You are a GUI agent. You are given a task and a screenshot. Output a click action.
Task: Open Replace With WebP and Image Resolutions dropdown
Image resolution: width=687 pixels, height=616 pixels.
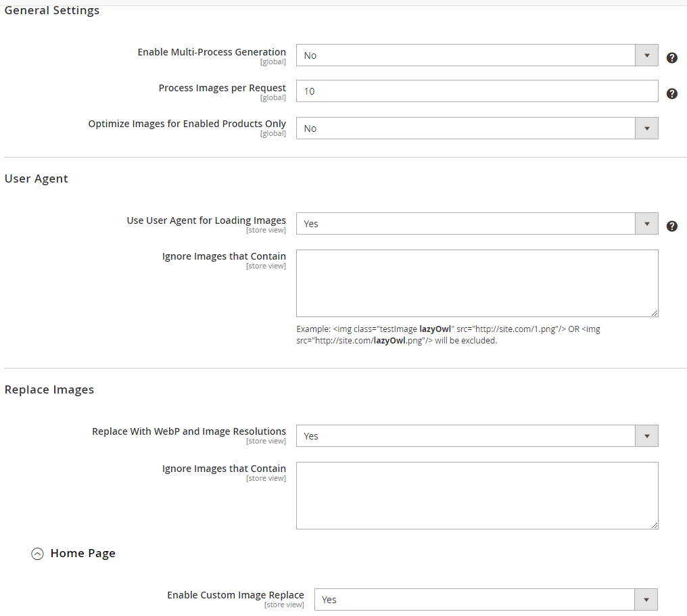(477, 436)
